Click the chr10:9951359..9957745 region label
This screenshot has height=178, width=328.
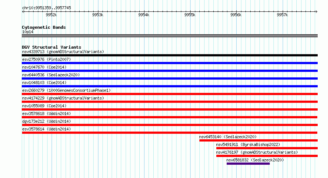[x=47, y=8]
